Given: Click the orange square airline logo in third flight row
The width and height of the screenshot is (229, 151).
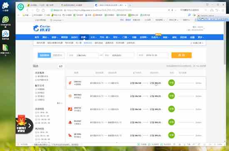Looking at the screenshot, I should click(70, 109).
